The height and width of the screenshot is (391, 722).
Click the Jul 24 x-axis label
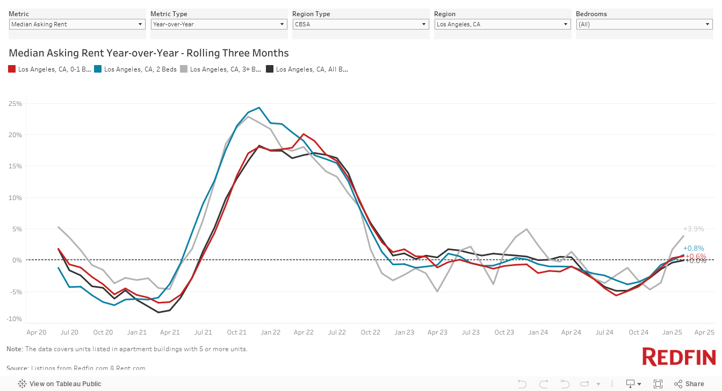click(604, 332)
